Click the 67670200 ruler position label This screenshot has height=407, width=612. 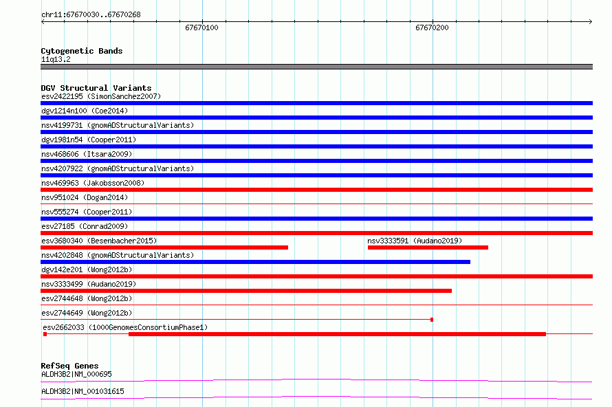tap(432, 27)
